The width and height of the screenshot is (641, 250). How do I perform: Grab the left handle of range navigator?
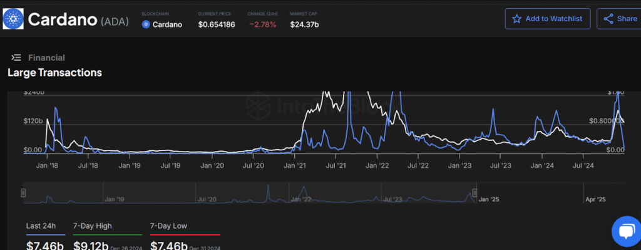[x=24, y=193]
